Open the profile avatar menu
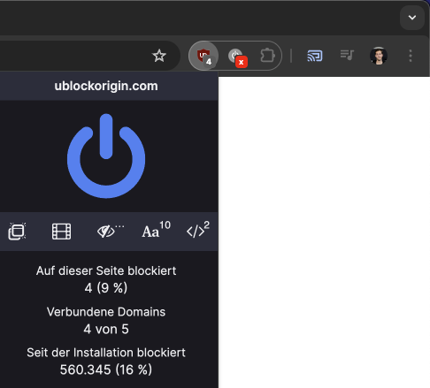 coord(379,56)
